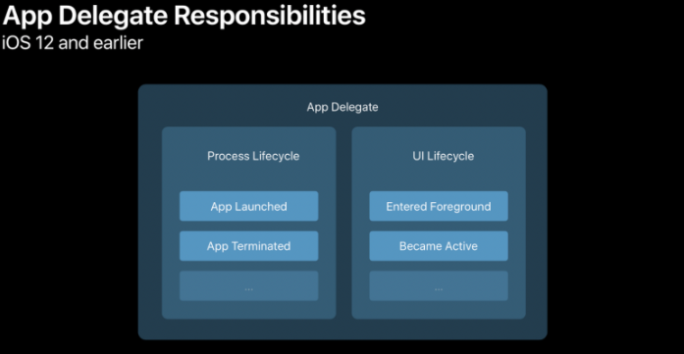Select the 'App Launched' box
Viewport: 684px width, 354px height.
pyautogui.click(x=248, y=206)
